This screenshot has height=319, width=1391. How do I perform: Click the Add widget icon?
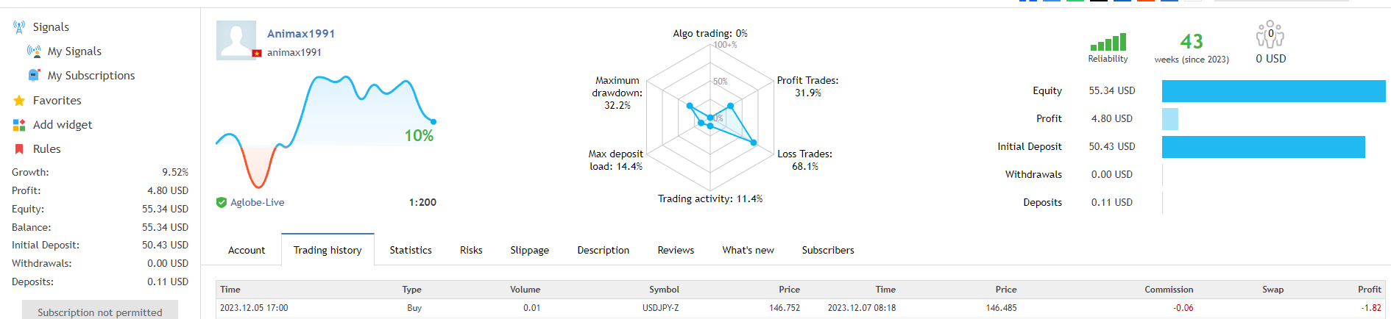(x=19, y=125)
